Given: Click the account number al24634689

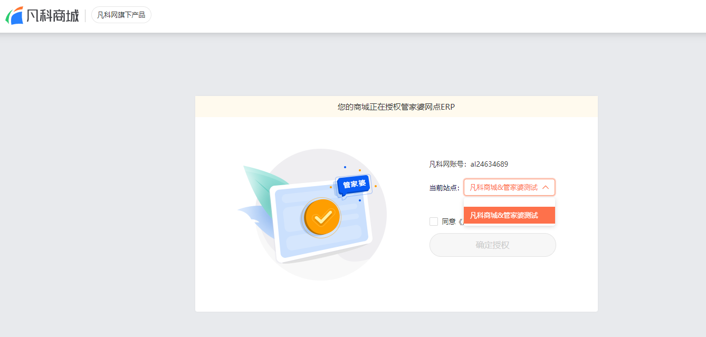Looking at the screenshot, I should (x=489, y=164).
